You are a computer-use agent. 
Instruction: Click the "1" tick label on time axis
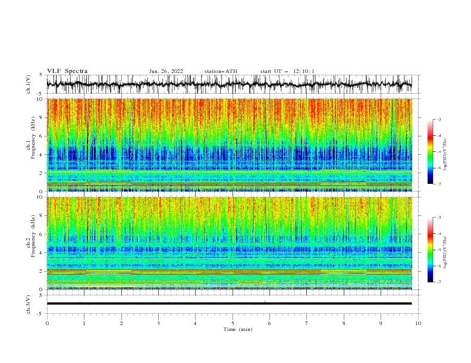coord(84,323)
